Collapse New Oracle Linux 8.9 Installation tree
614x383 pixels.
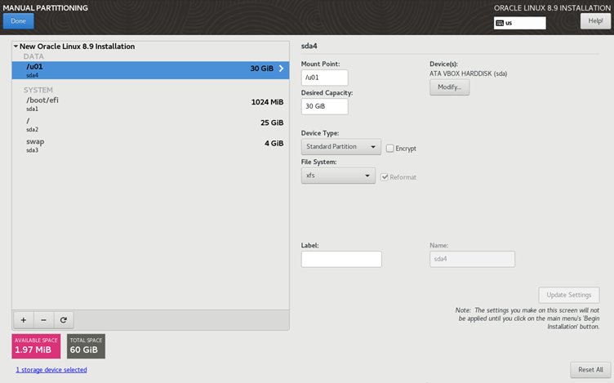pos(16,47)
